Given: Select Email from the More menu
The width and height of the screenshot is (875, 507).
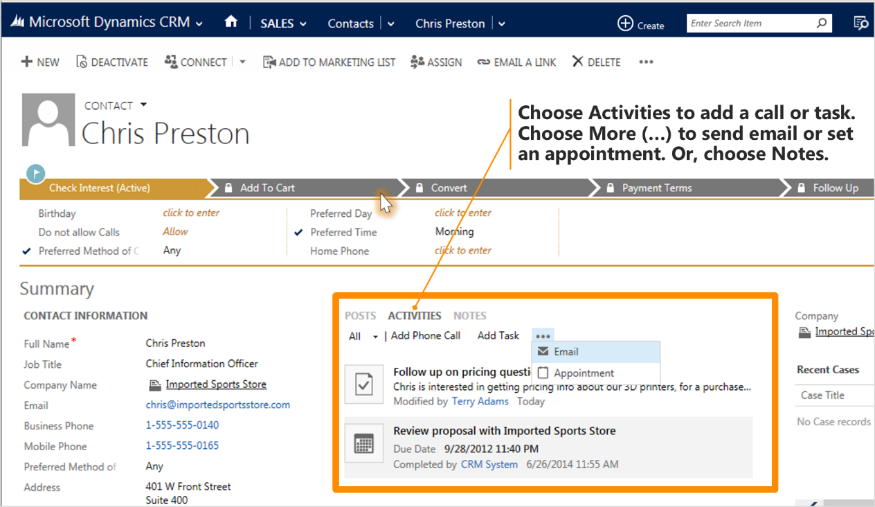Looking at the screenshot, I should 566,352.
